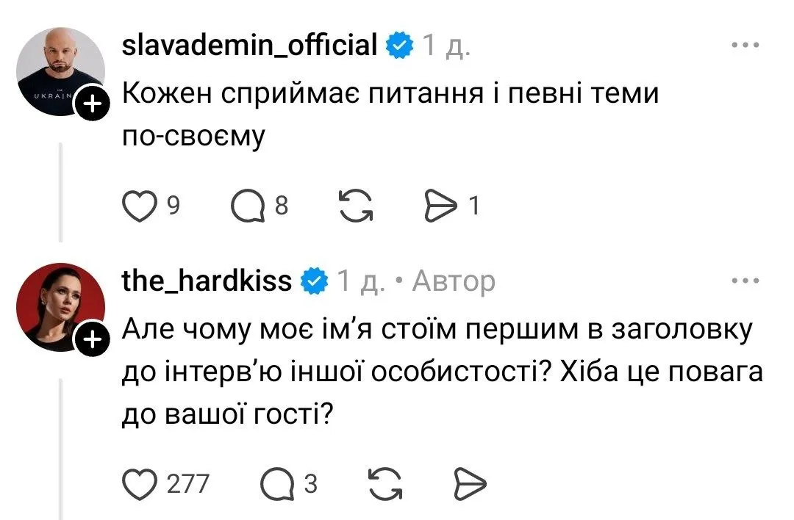Like the the_hardkiss reply
Image resolution: width=794 pixels, height=520 pixels.
click(139, 483)
